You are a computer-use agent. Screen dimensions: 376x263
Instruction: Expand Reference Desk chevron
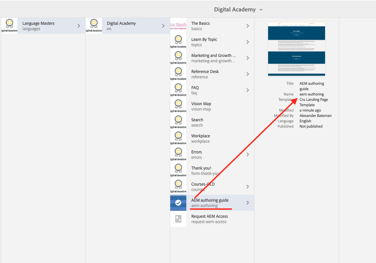coord(248,74)
